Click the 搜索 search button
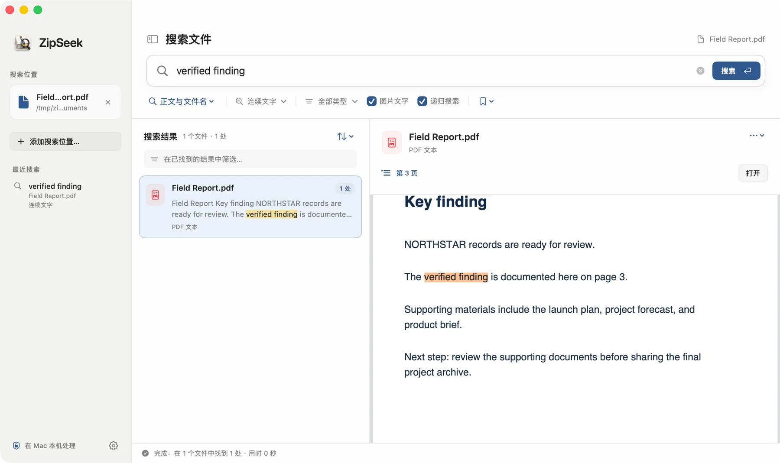Screen dimensions: 780x463 (x=736, y=71)
